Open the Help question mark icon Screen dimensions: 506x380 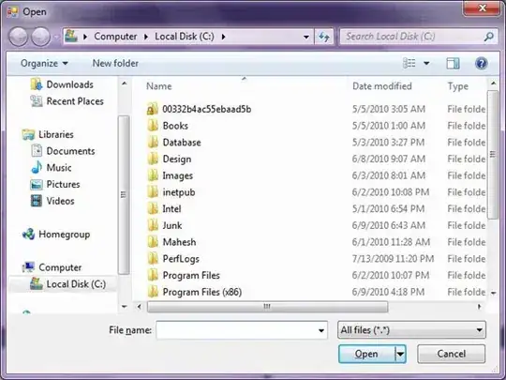[481, 64]
